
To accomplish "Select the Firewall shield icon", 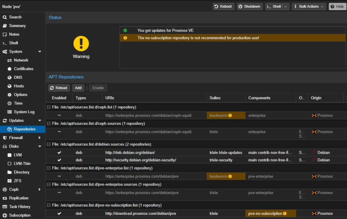I will [x=5, y=138].
